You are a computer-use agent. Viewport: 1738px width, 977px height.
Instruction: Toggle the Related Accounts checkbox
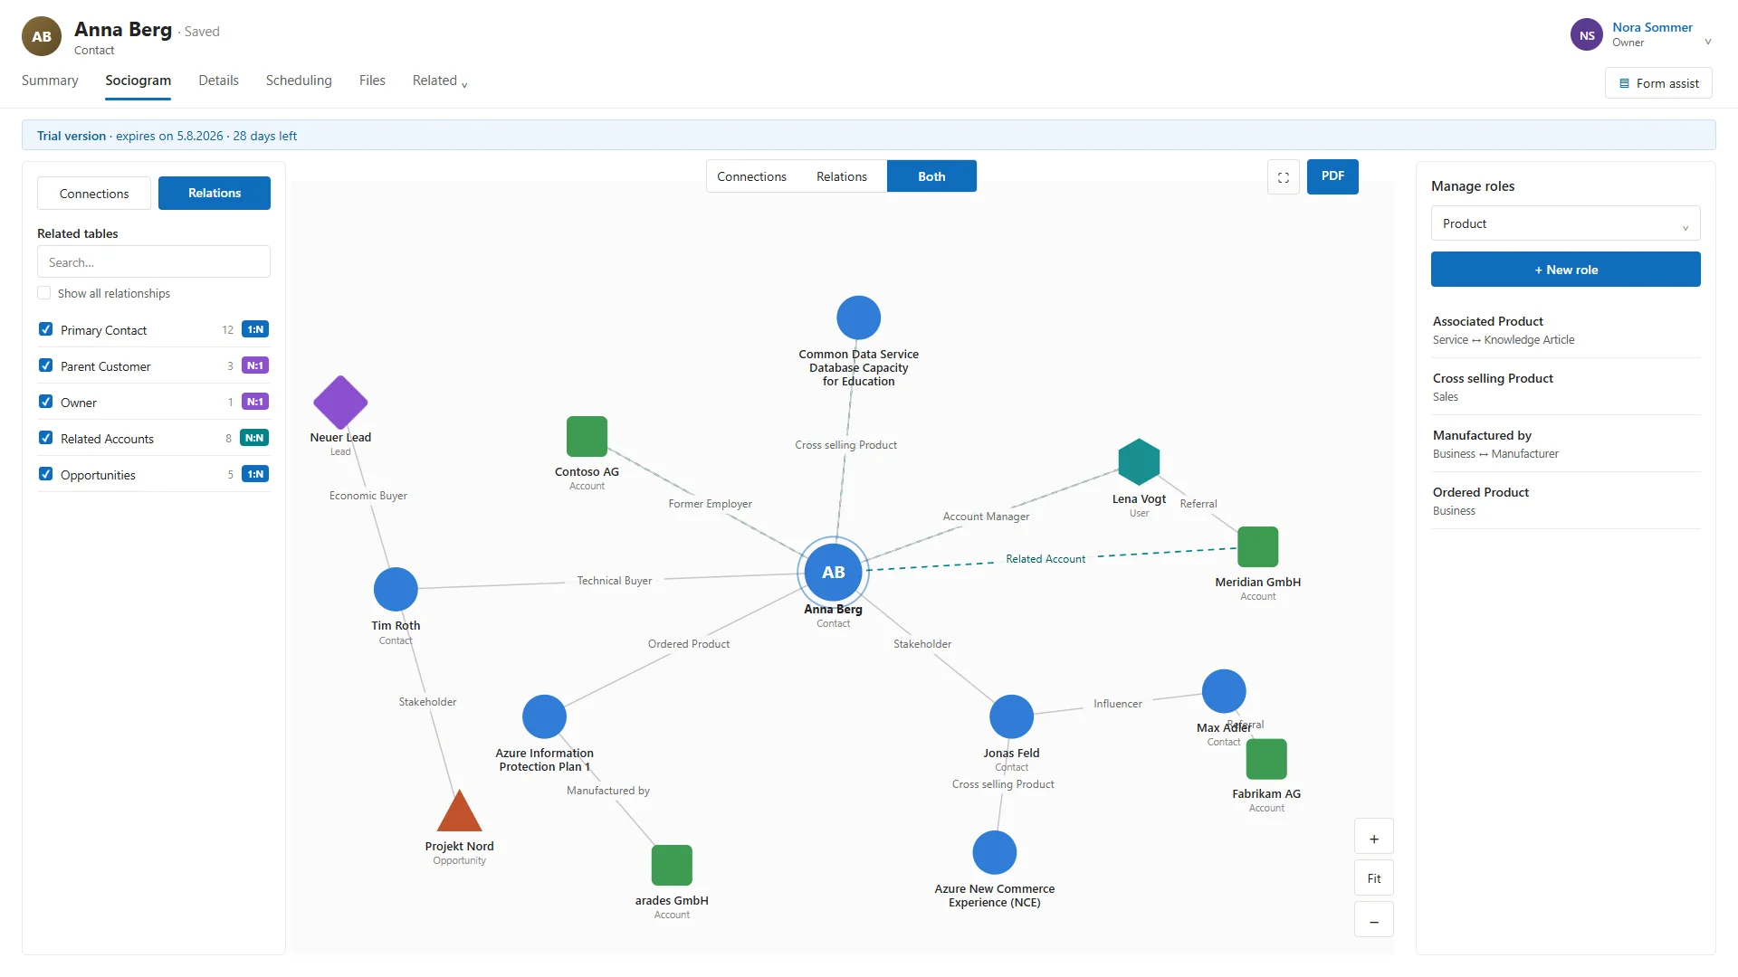coord(45,438)
